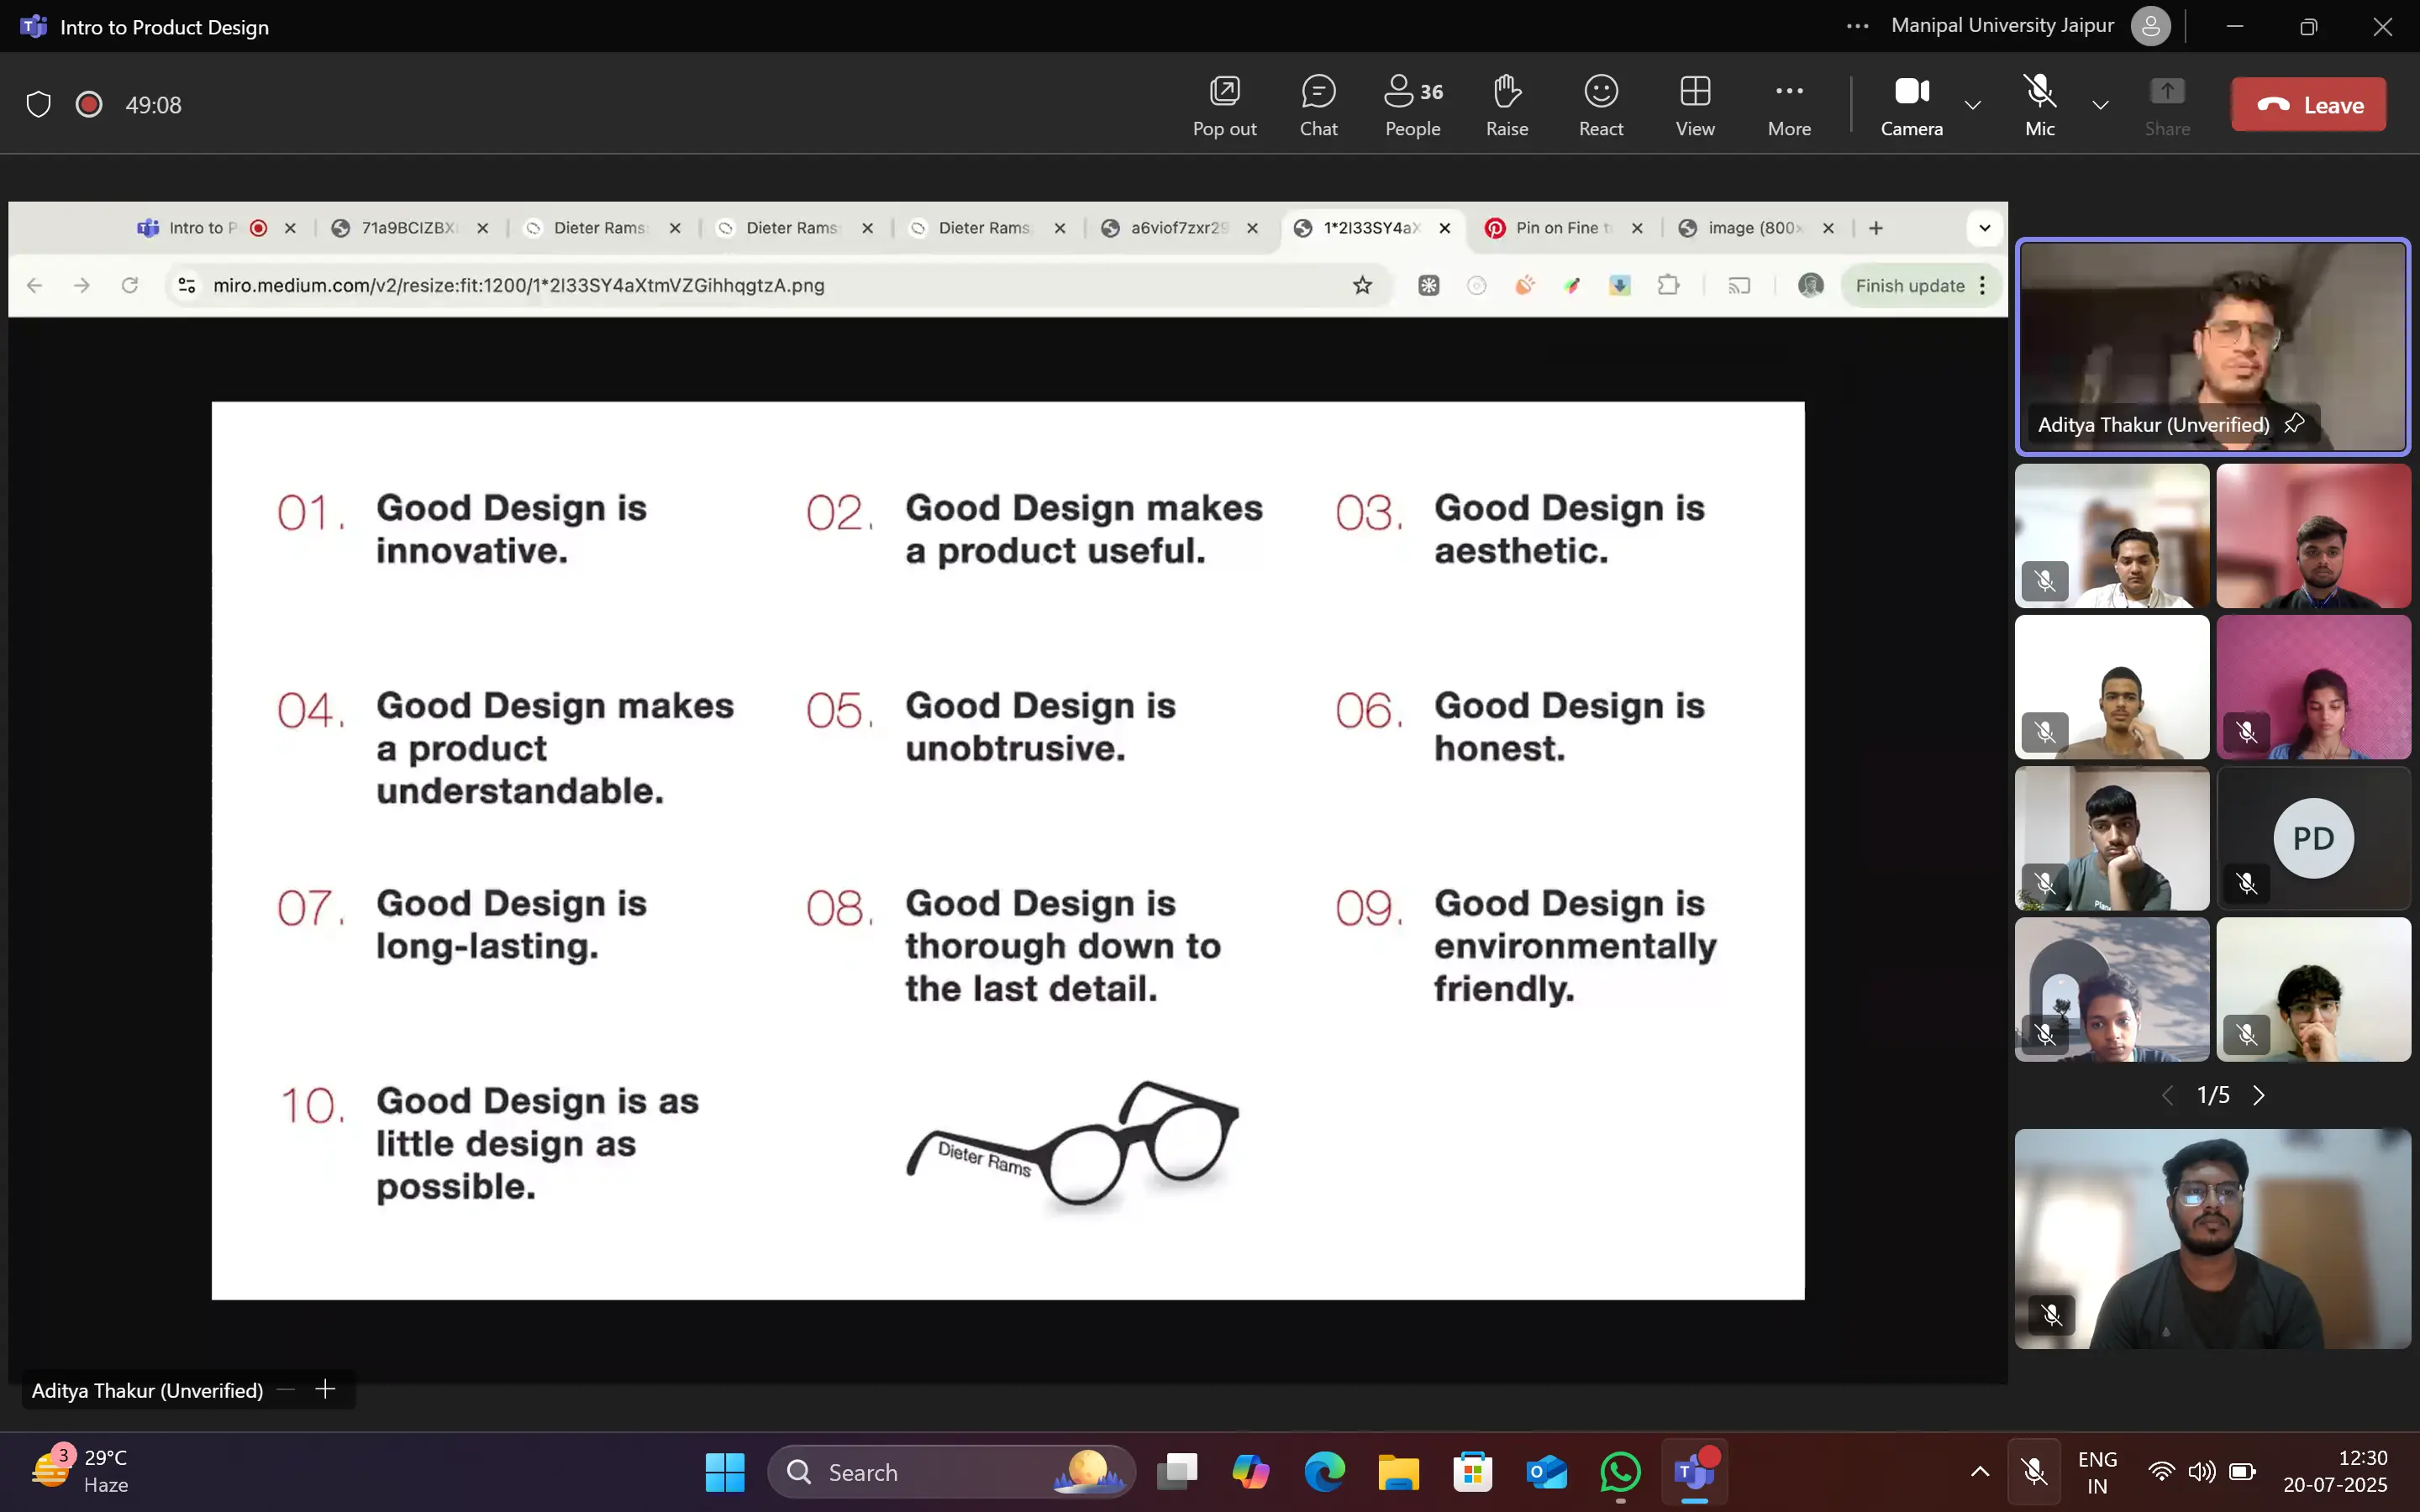Open WhatsApp from the taskbar
Viewport: 2420px width, 1512px height.
(1620, 1472)
